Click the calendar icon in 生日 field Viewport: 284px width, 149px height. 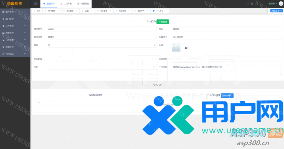[x=154, y=67]
